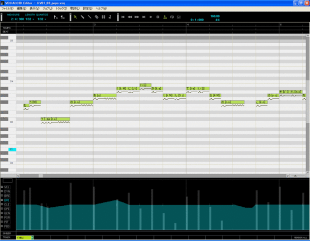310x241 pixels.
Task: Open the トラック (Track) menu
Action: [x=61, y=9]
